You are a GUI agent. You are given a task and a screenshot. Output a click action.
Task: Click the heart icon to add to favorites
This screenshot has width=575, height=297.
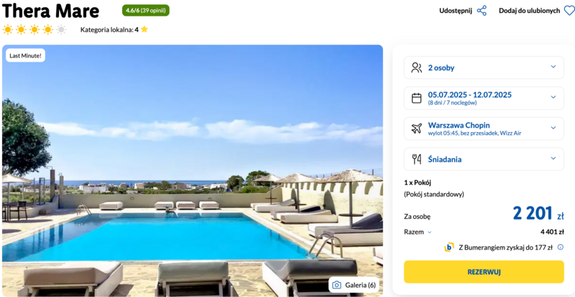[x=569, y=11]
